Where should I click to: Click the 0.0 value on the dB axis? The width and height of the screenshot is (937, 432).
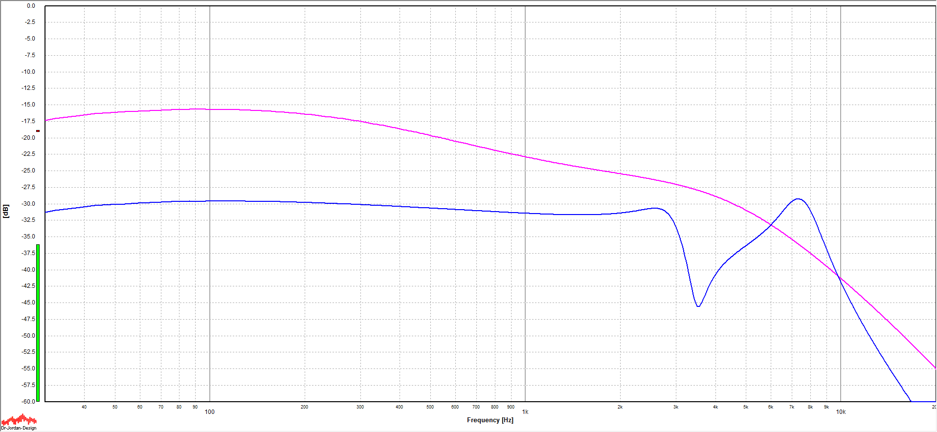(31, 6)
